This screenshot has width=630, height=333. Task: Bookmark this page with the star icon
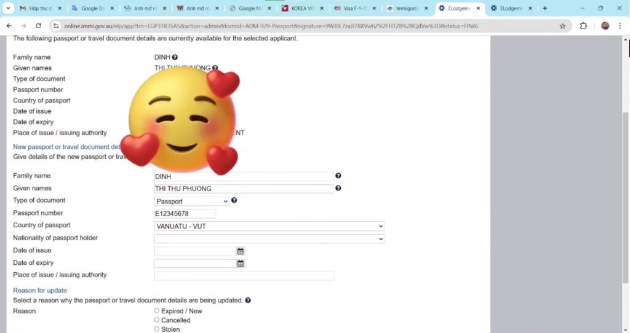point(562,26)
